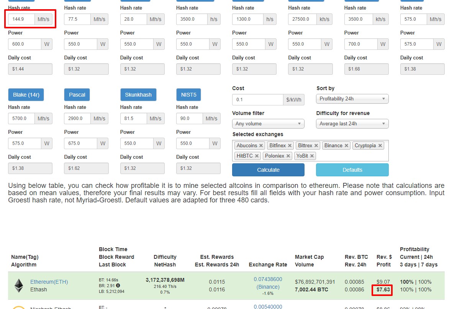The image size is (470, 309).
Task: Click the Exchange Rate column header
Action: pyautogui.click(x=268, y=265)
